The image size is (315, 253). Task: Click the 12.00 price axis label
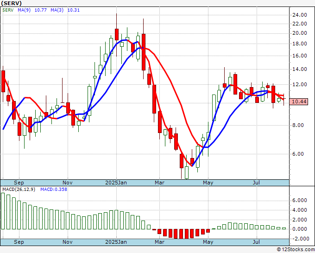click(300, 85)
